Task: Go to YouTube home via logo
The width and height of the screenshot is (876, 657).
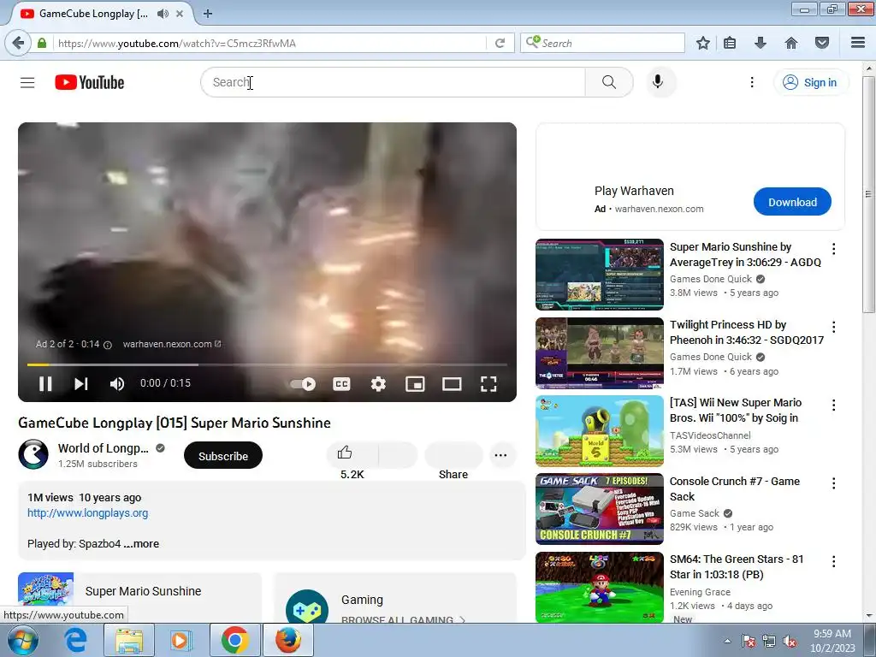Action: click(x=89, y=83)
